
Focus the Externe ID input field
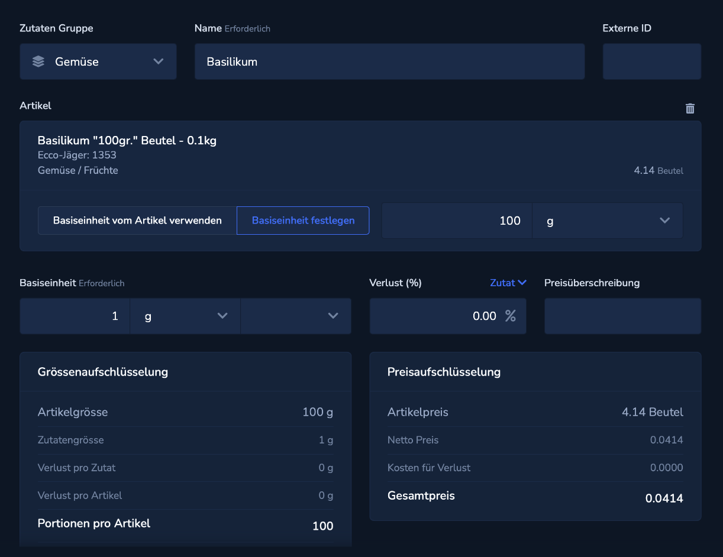652,61
